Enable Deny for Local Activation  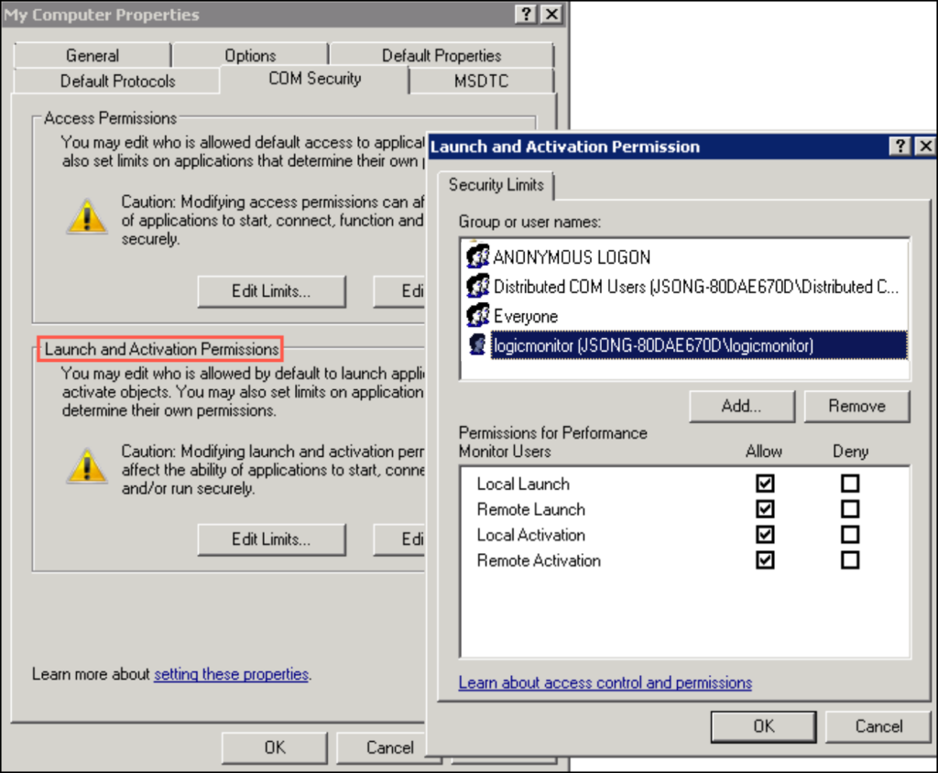tap(850, 534)
